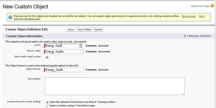
Task: Follow the Tell me more! link
Action: pyautogui.click(x=188, y=16)
